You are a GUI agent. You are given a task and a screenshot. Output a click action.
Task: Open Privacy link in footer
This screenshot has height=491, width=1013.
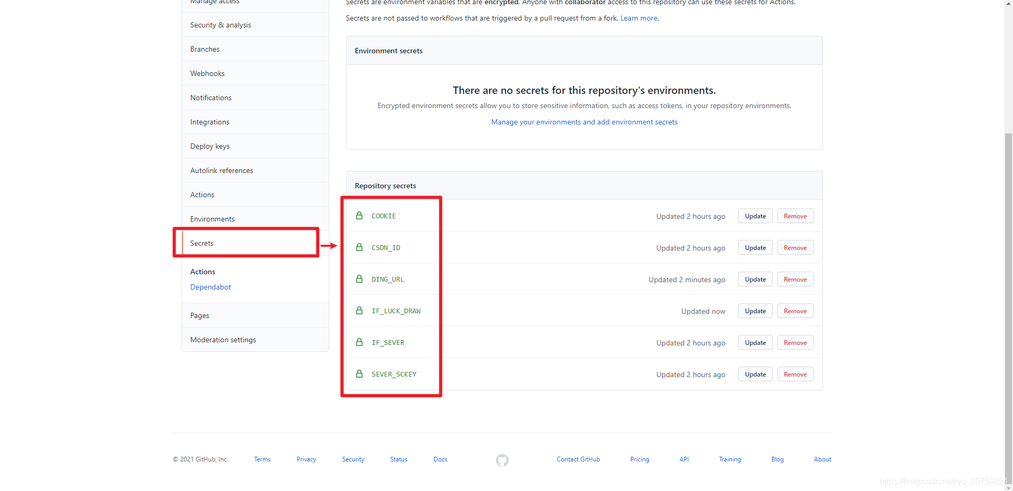click(306, 459)
